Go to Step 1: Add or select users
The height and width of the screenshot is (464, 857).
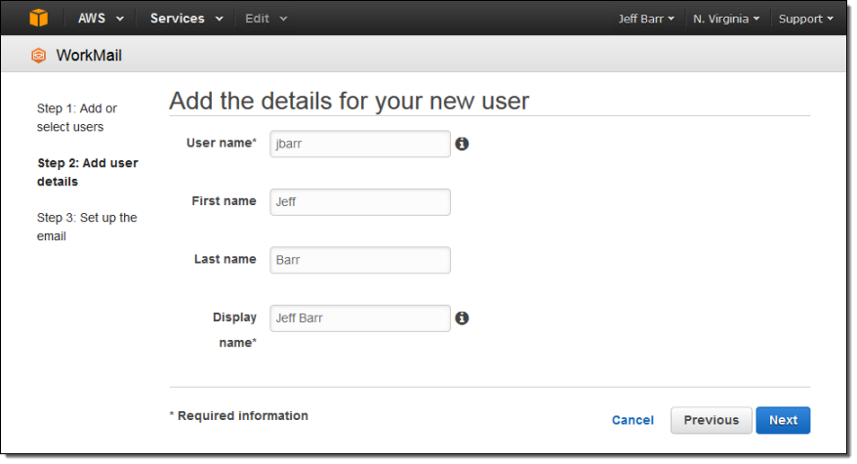[77, 117]
